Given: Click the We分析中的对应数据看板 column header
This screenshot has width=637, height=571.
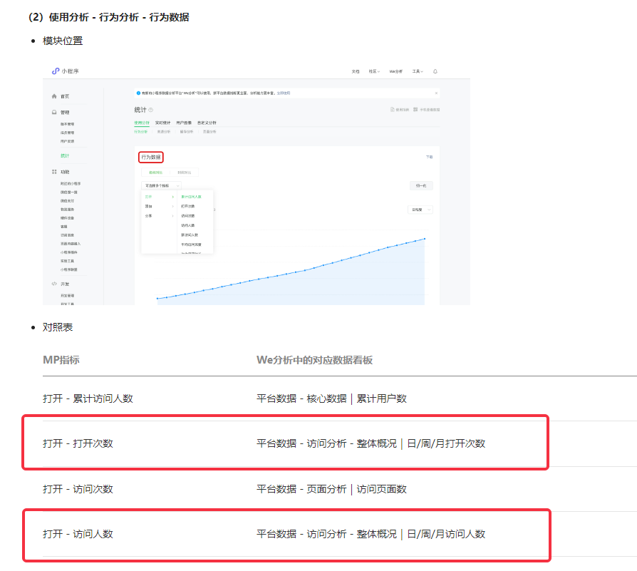Looking at the screenshot, I should tap(315, 360).
